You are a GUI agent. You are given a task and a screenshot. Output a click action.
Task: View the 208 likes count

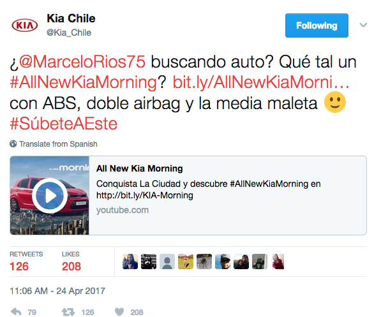(71, 267)
